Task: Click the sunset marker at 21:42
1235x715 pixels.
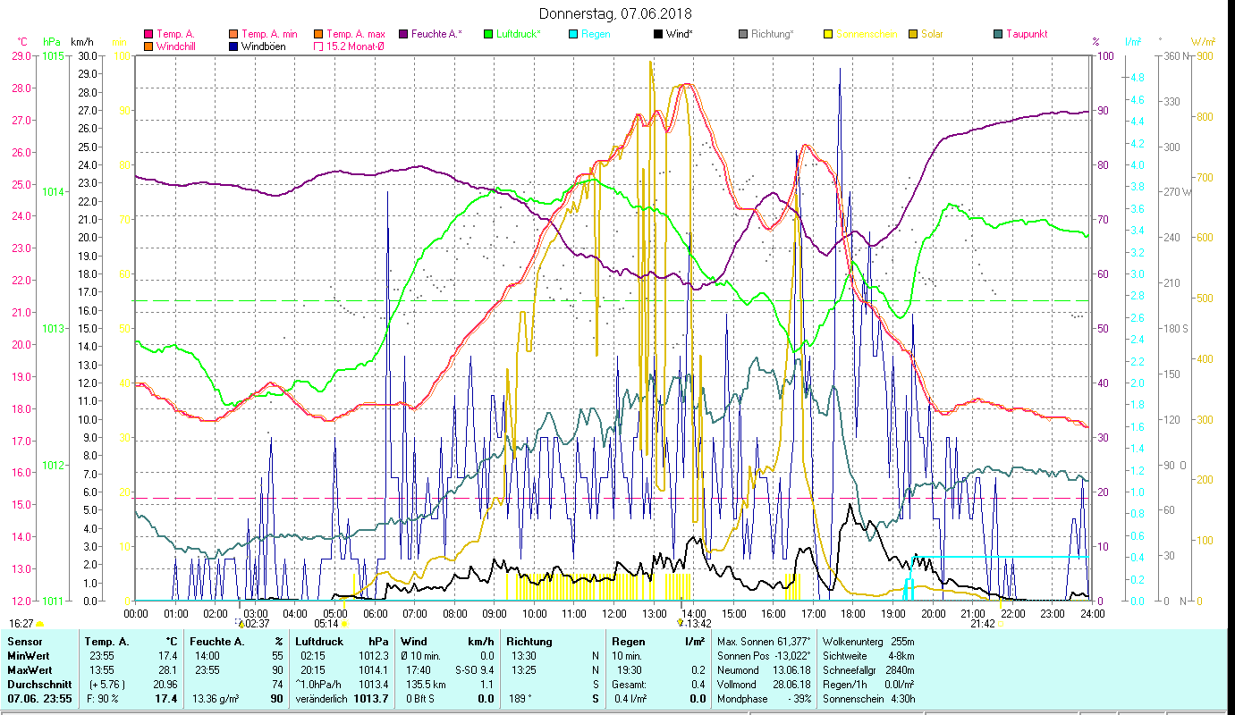Action: click(1000, 624)
